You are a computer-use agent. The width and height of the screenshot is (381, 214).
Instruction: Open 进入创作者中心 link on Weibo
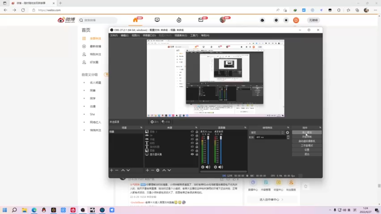(271, 200)
